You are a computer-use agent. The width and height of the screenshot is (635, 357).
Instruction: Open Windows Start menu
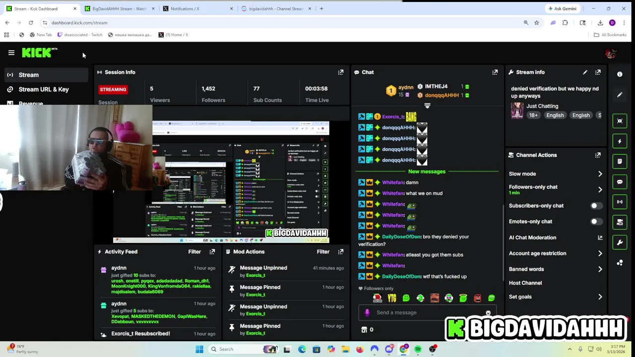coord(199,350)
